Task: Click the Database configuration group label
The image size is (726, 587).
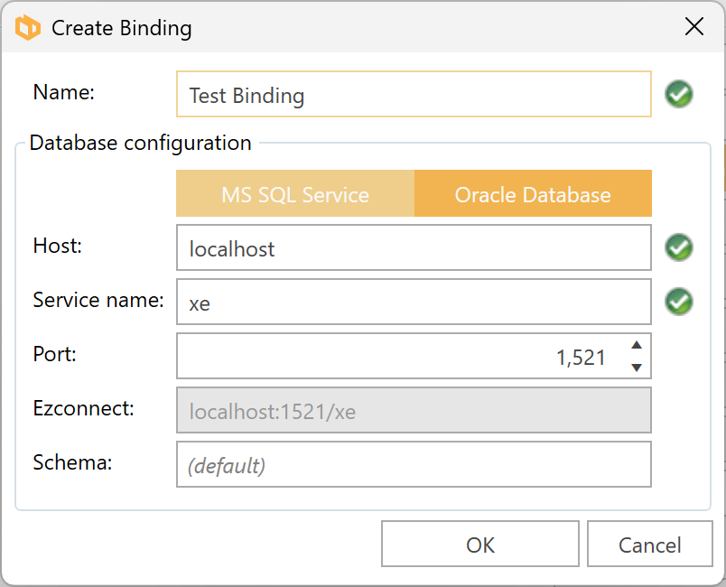Action: click(140, 143)
